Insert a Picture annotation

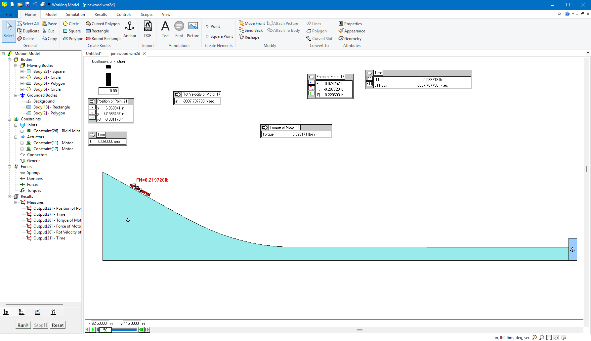pyautogui.click(x=193, y=29)
